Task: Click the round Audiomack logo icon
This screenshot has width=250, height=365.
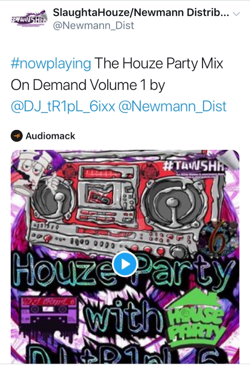Action: point(17,136)
